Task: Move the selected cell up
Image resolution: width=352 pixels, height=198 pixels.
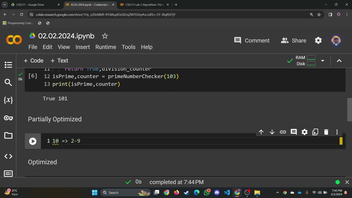Action: (261, 132)
